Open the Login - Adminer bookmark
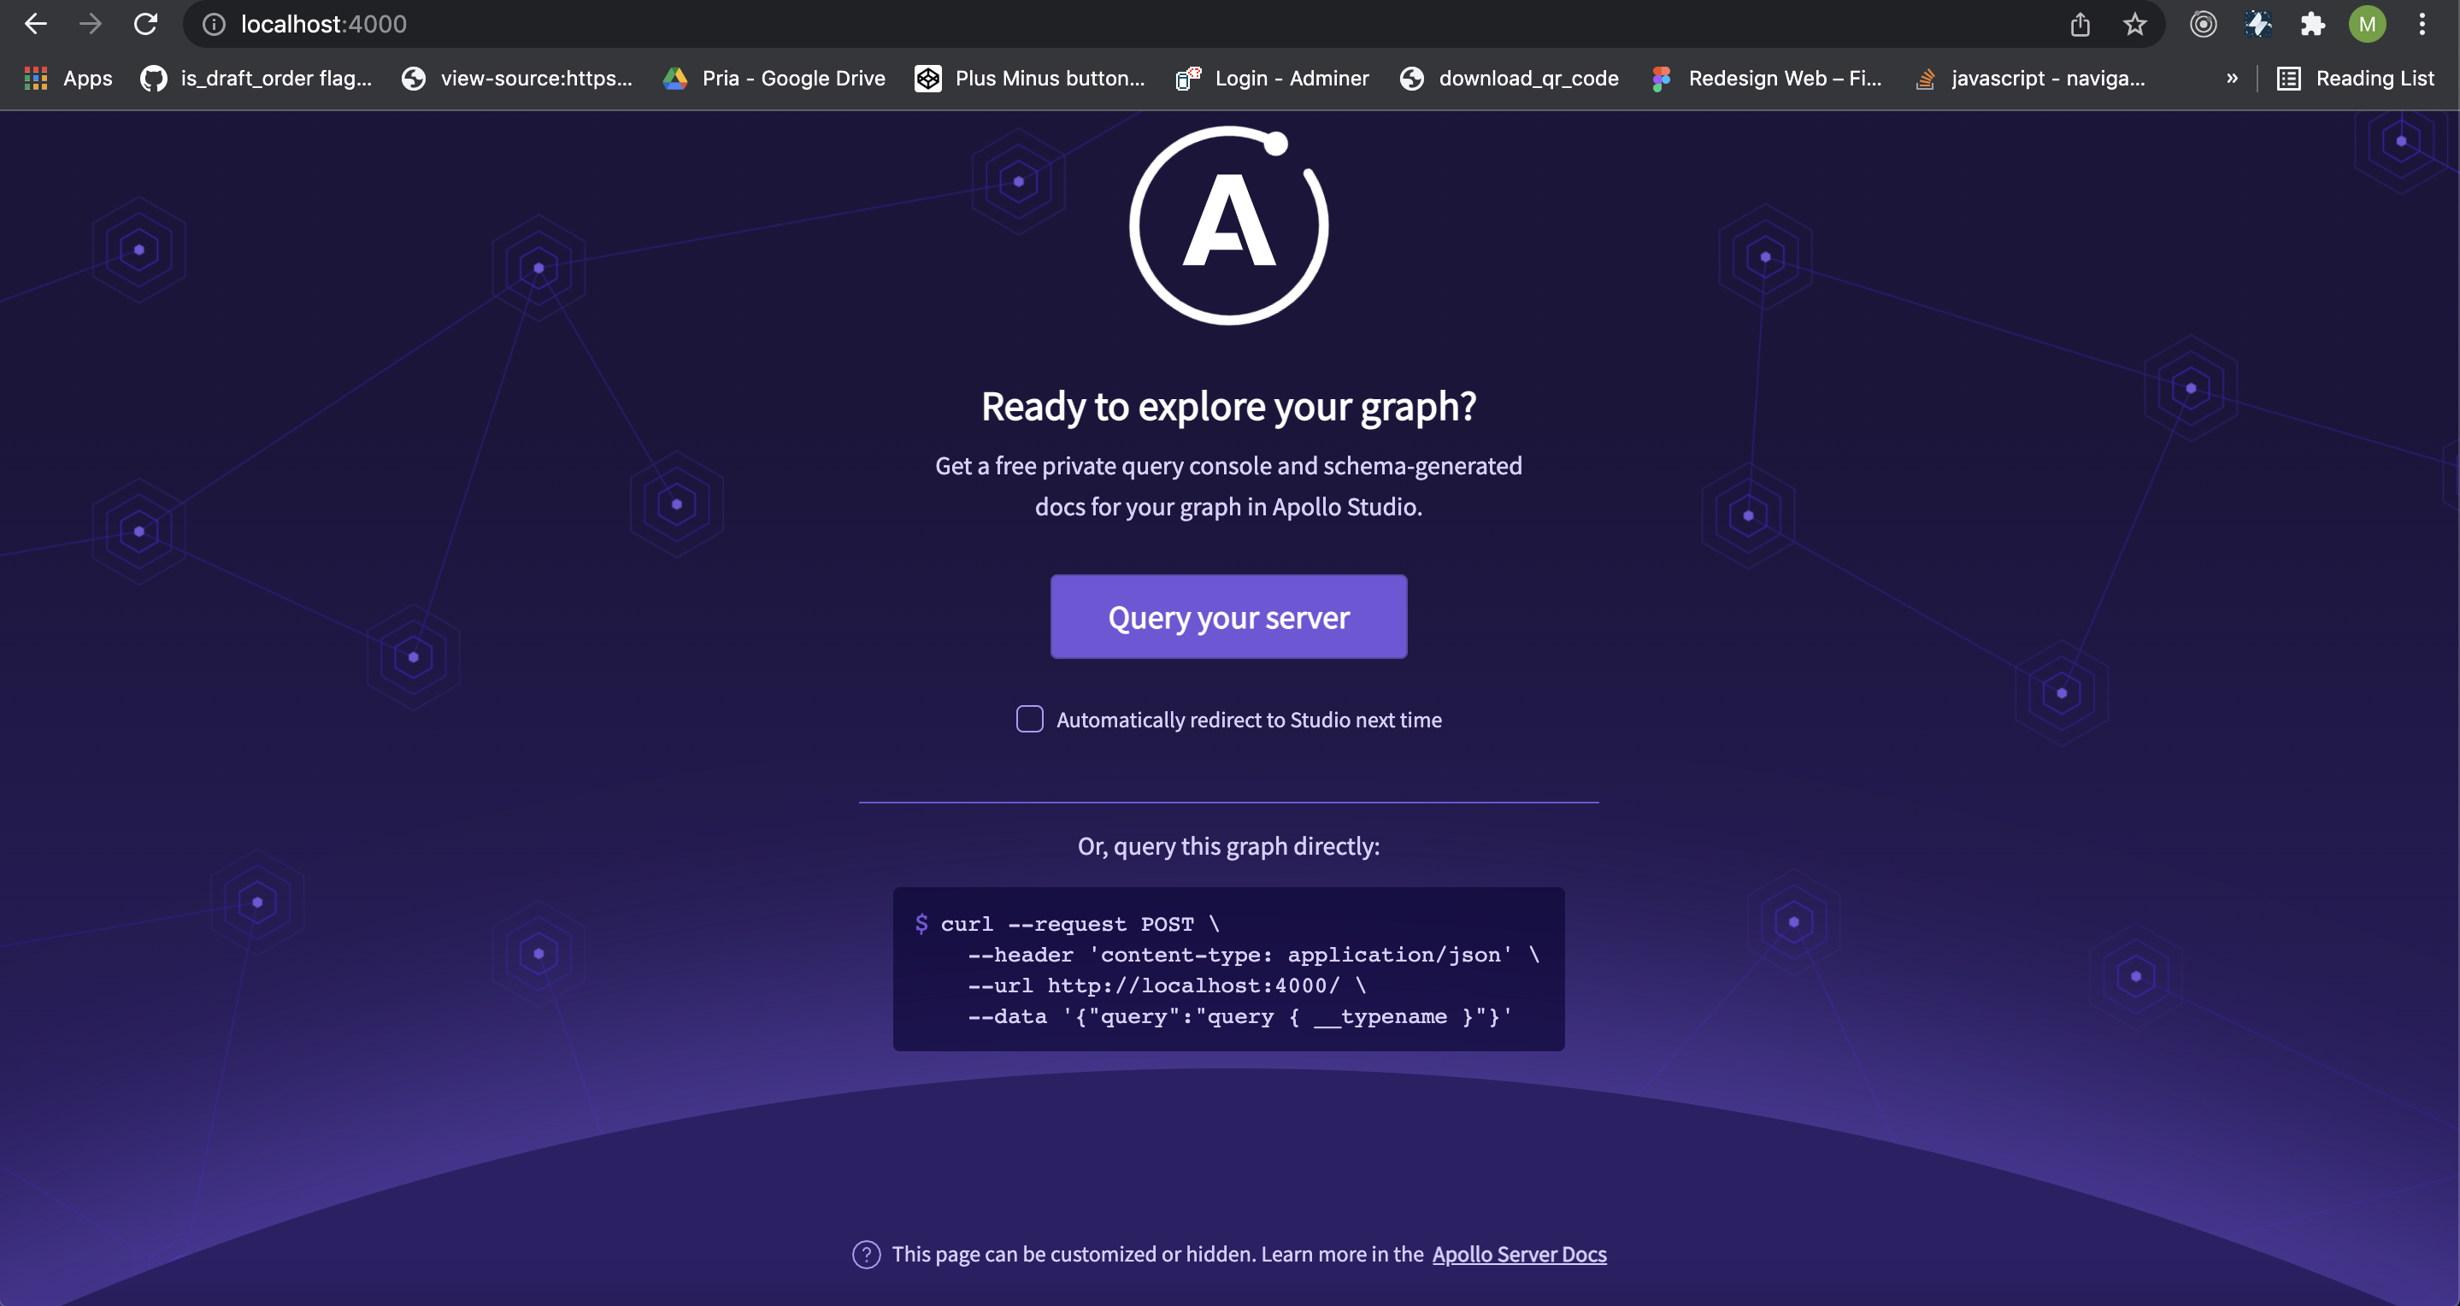This screenshot has width=2460, height=1306. click(1270, 79)
